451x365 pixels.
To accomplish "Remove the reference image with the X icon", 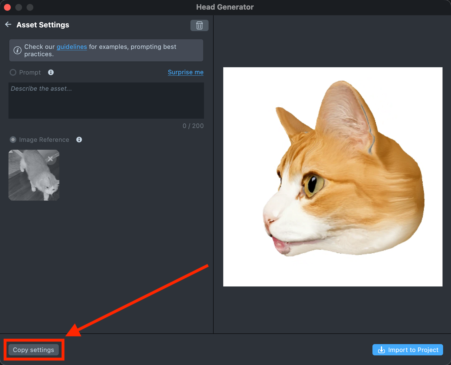I will point(50,159).
